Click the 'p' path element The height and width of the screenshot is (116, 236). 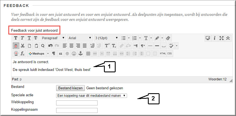pos(21,79)
